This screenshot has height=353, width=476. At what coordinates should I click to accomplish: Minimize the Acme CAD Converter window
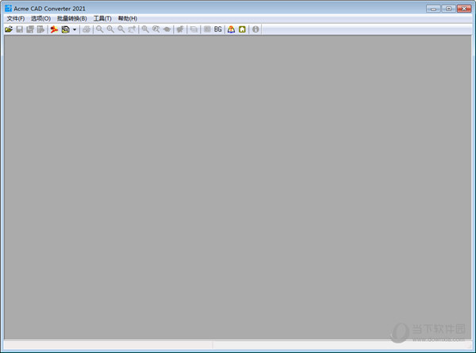(x=433, y=7)
